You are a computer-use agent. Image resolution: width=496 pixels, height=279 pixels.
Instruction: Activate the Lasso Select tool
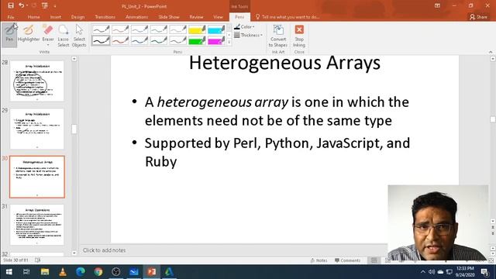64,36
